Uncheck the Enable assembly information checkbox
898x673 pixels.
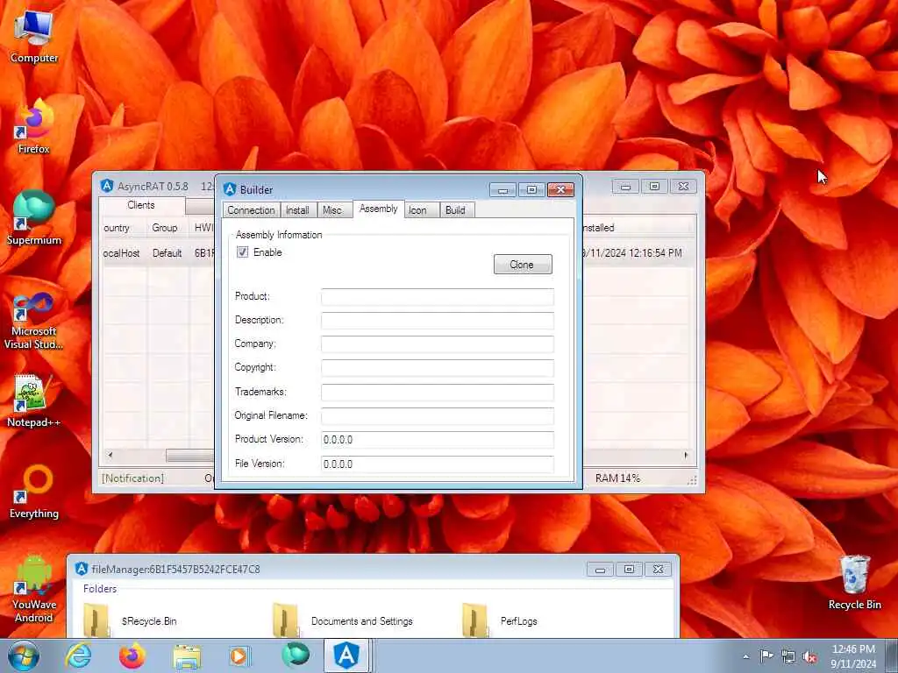point(243,251)
